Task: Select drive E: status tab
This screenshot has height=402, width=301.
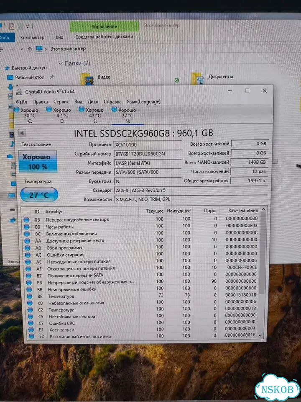Action: tap(92, 116)
